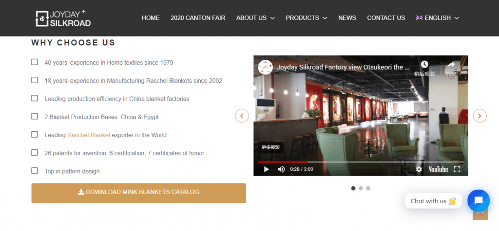Mute the video volume icon
The width and height of the screenshot is (499, 231).
pyautogui.click(x=281, y=169)
